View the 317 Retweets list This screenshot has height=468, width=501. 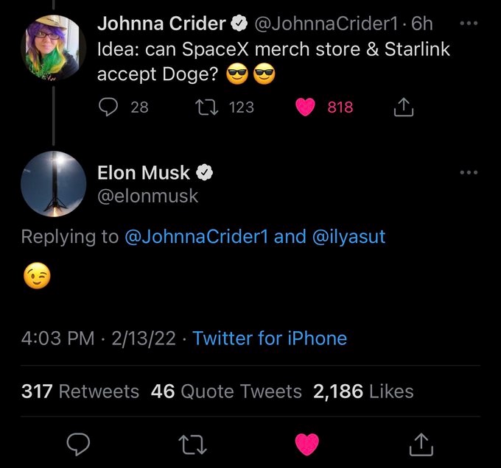[80, 391]
